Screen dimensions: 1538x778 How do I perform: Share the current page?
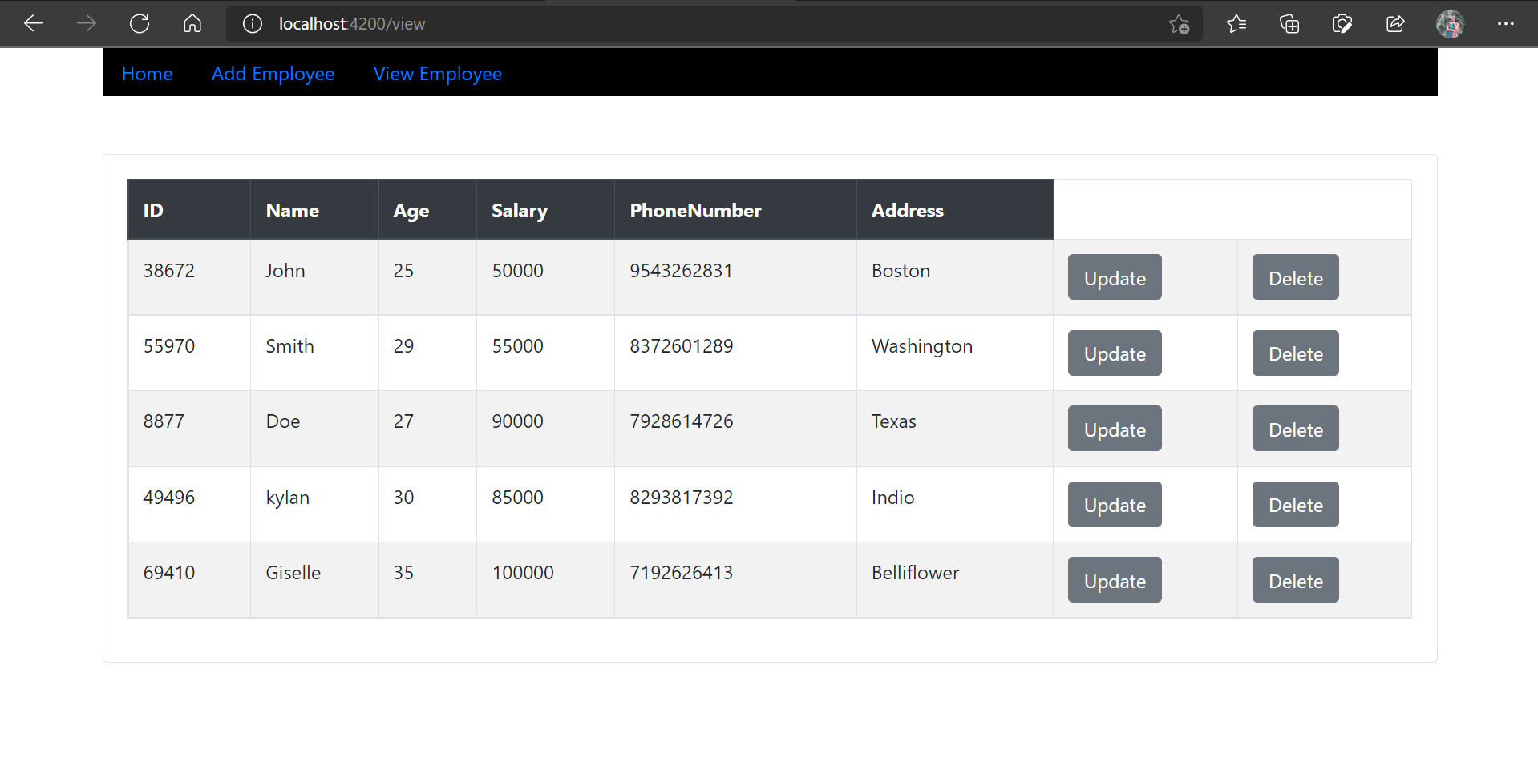click(x=1395, y=24)
